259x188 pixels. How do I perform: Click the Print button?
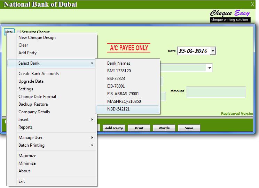pos(139,128)
